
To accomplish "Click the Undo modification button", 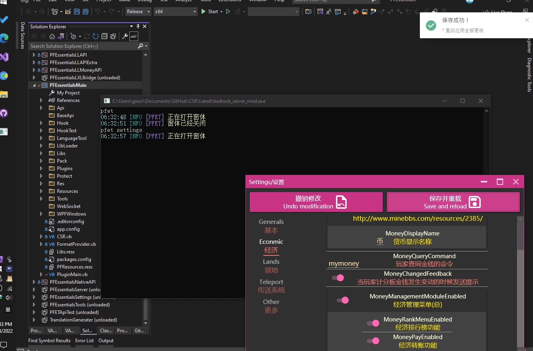I will (316, 202).
